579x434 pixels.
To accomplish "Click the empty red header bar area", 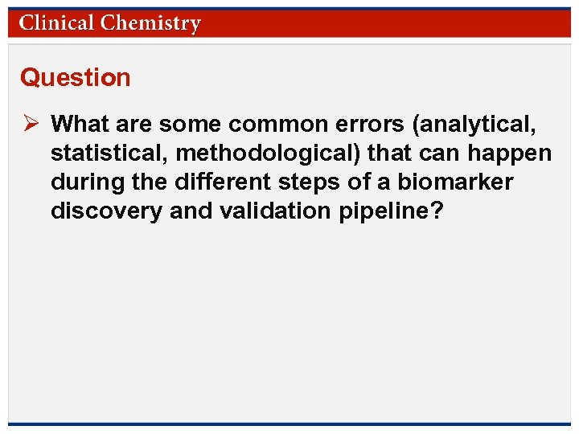I will 386,23.
